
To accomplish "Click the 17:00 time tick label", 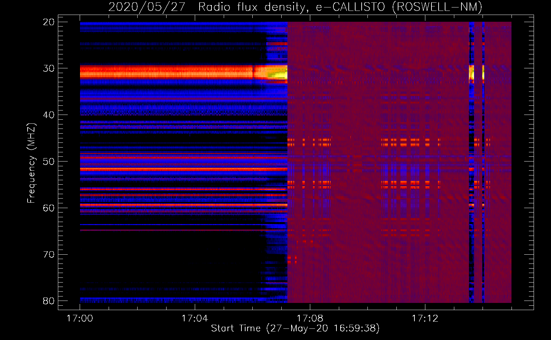I will [80, 319].
